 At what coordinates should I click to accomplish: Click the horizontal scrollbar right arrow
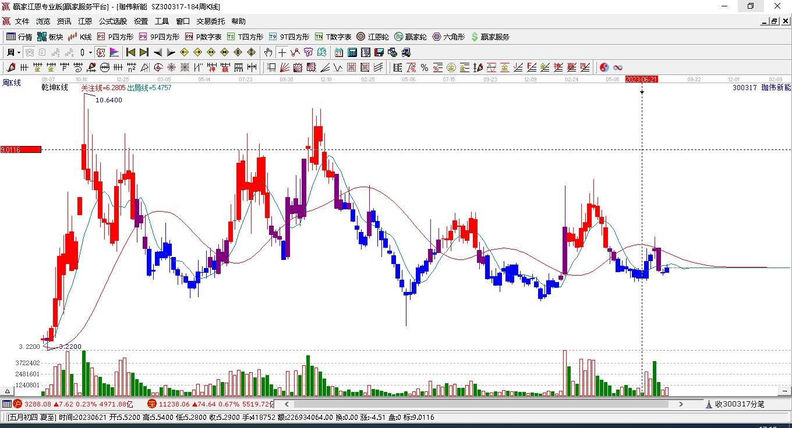[x=681, y=404]
